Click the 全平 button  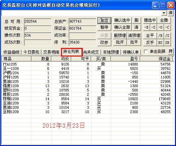(150, 36)
